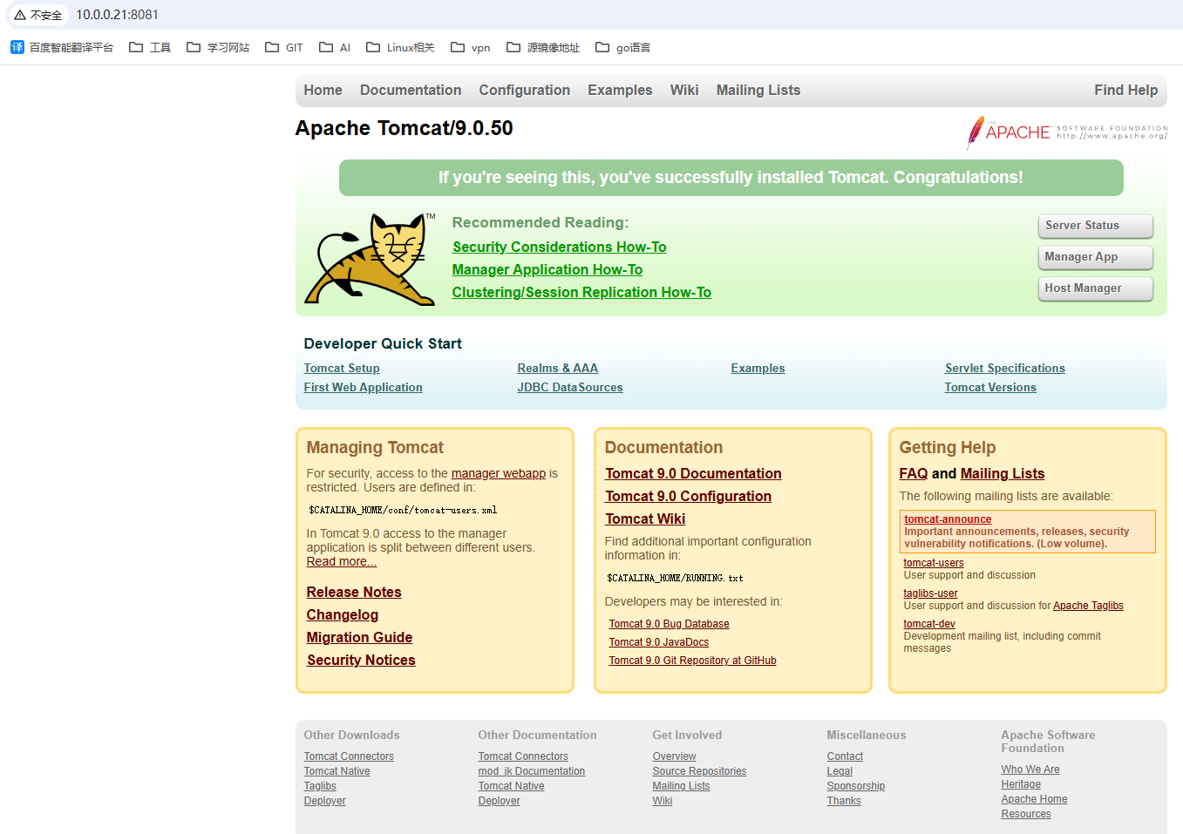Screen dimensions: 1183x834
Task: Open Overview link under Get Involved
Action: [674, 756]
